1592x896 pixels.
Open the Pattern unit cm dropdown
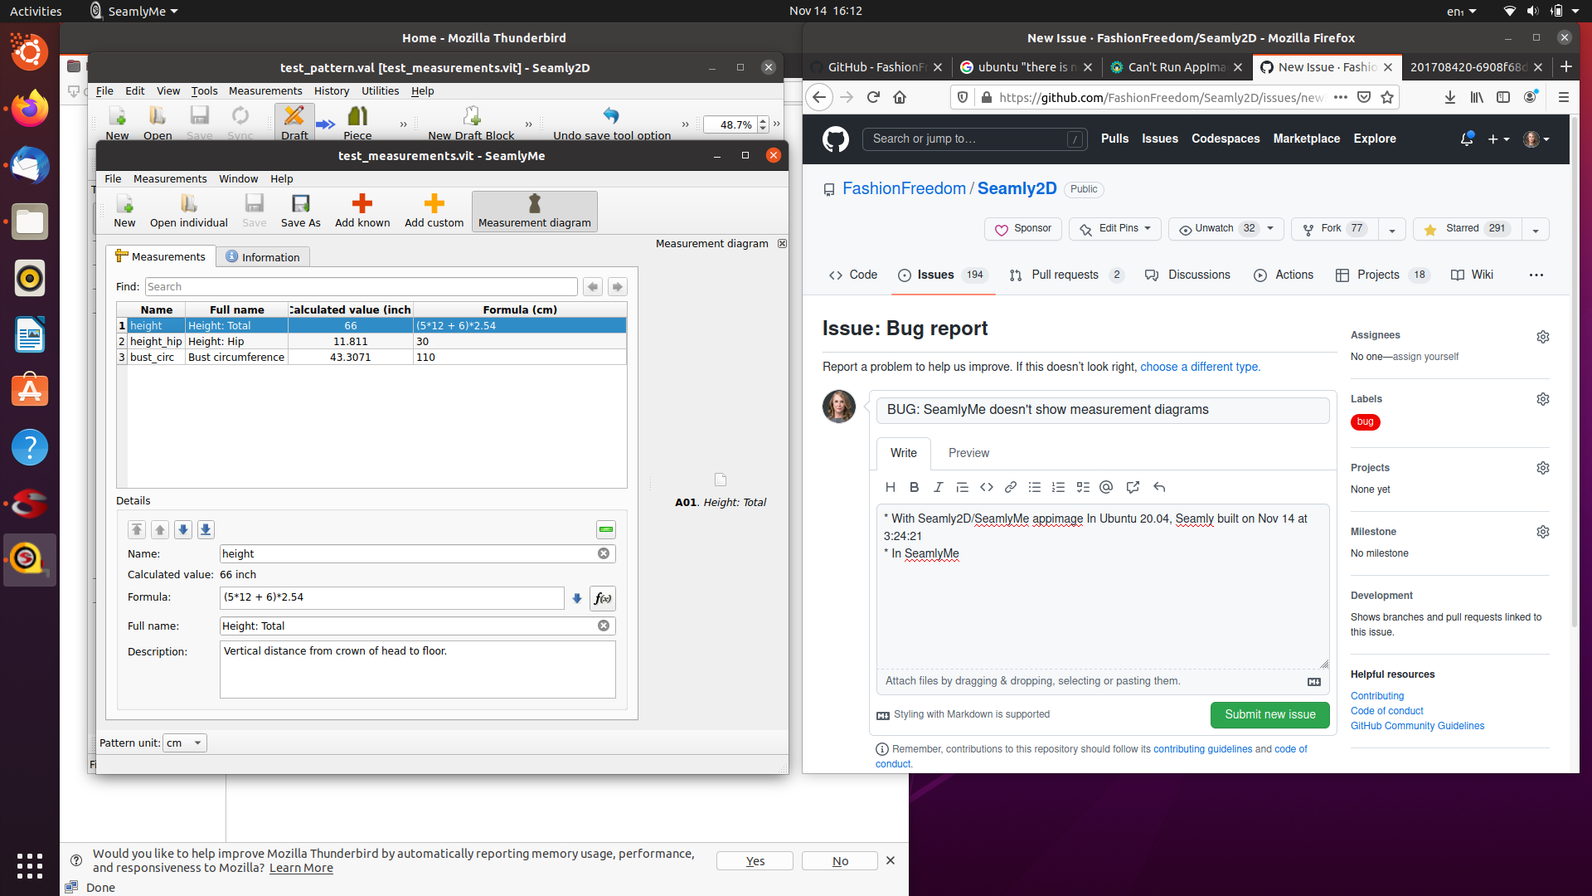coord(185,743)
